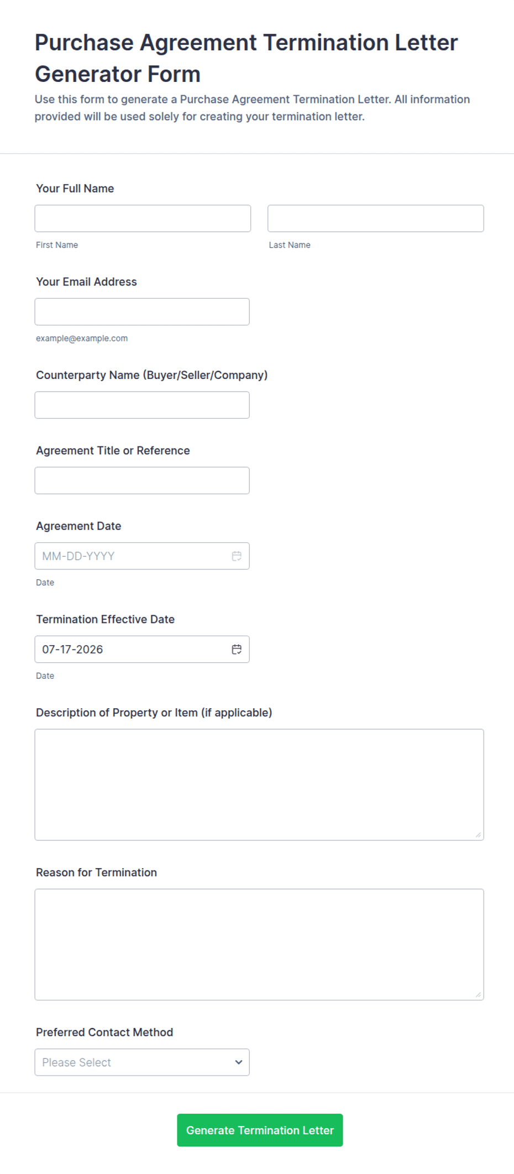Click inside Description of Property textarea

[x=259, y=785]
